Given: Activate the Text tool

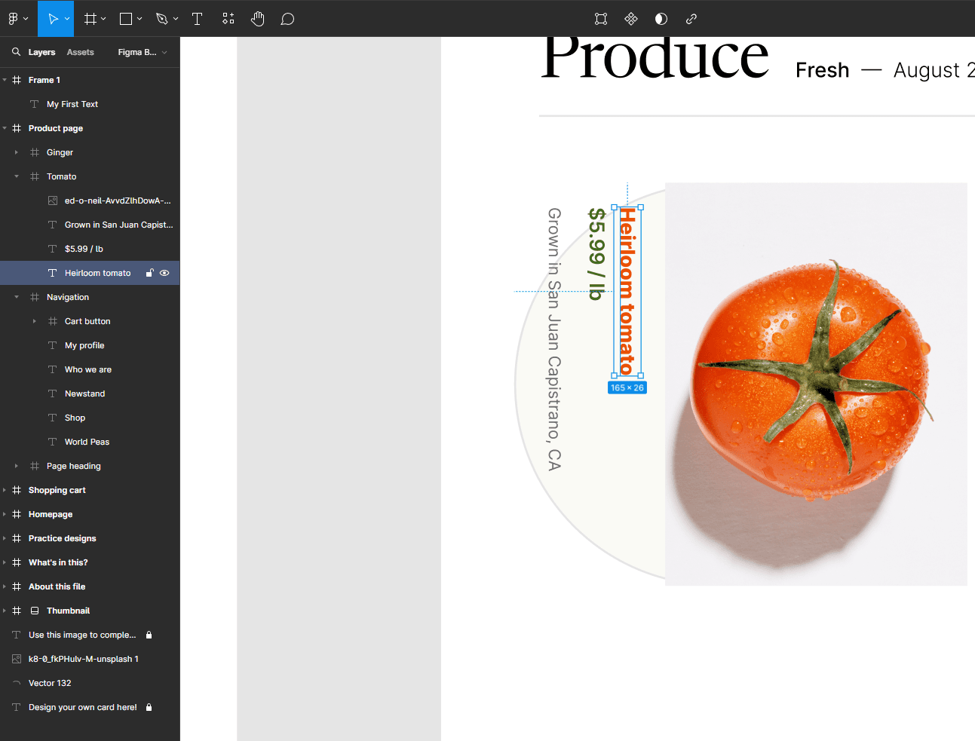Looking at the screenshot, I should click(197, 19).
